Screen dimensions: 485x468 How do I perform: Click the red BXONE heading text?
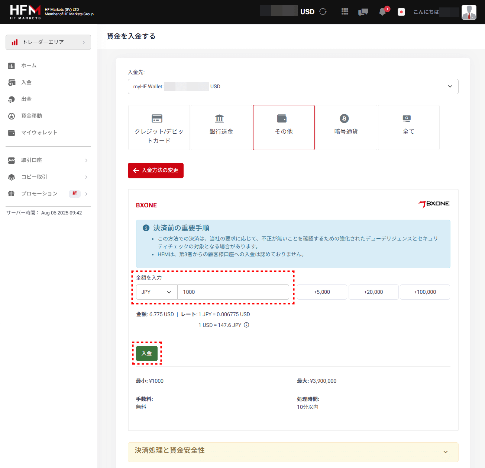pos(146,205)
